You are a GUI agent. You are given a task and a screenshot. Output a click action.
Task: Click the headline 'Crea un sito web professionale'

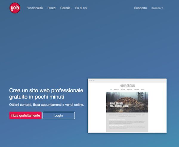coord(46,90)
